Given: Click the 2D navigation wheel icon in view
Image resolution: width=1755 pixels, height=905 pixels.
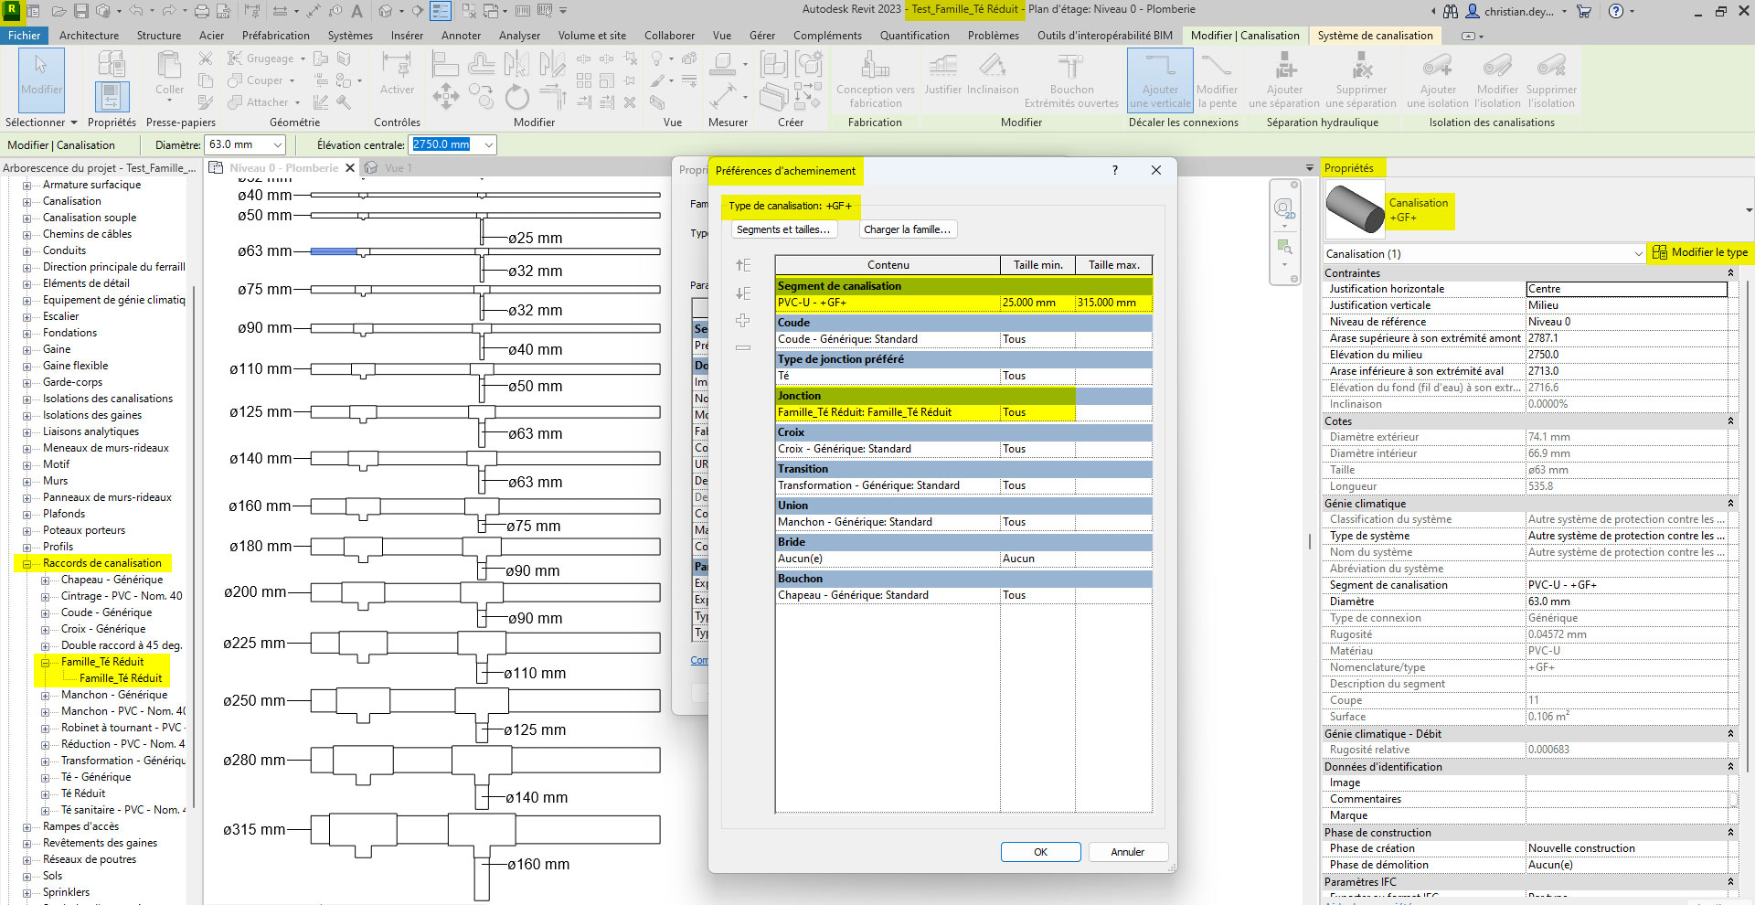Looking at the screenshot, I should 1284,208.
